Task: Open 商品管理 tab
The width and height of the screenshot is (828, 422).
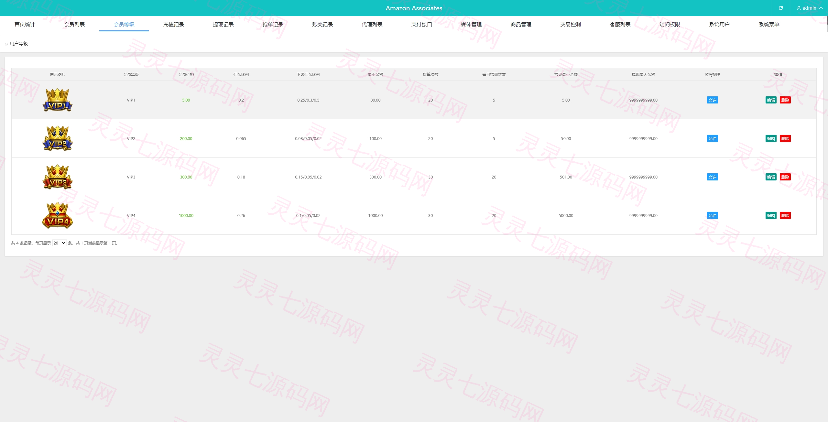Action: 521,24
